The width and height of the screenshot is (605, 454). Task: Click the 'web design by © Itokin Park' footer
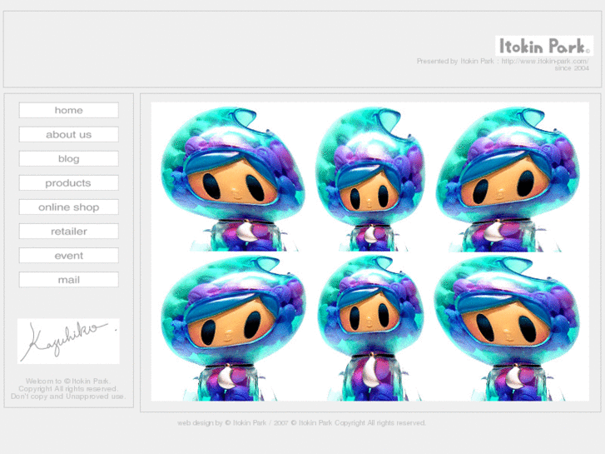(222, 422)
